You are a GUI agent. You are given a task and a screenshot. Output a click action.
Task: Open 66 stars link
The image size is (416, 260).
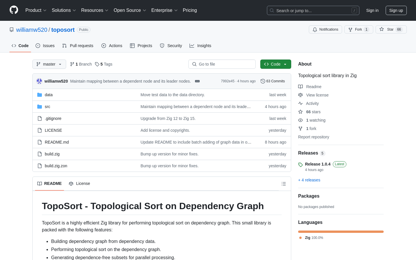pyautogui.click(x=309, y=112)
